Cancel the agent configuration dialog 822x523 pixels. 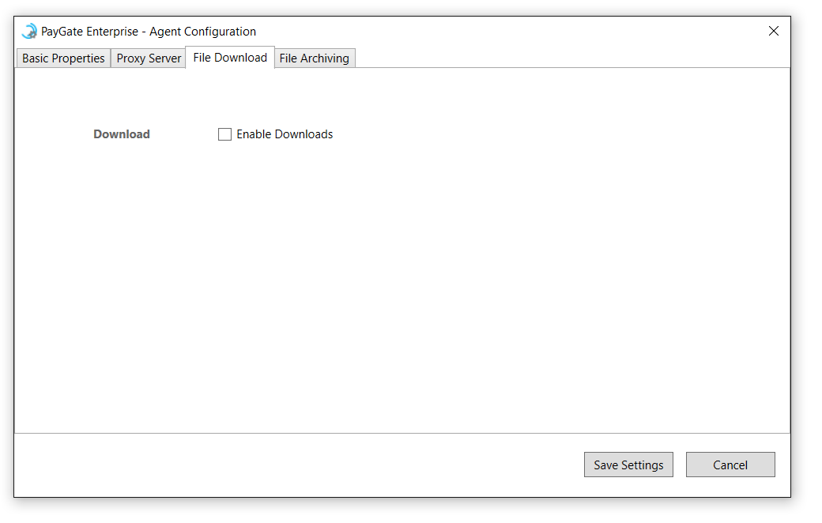pyautogui.click(x=730, y=465)
